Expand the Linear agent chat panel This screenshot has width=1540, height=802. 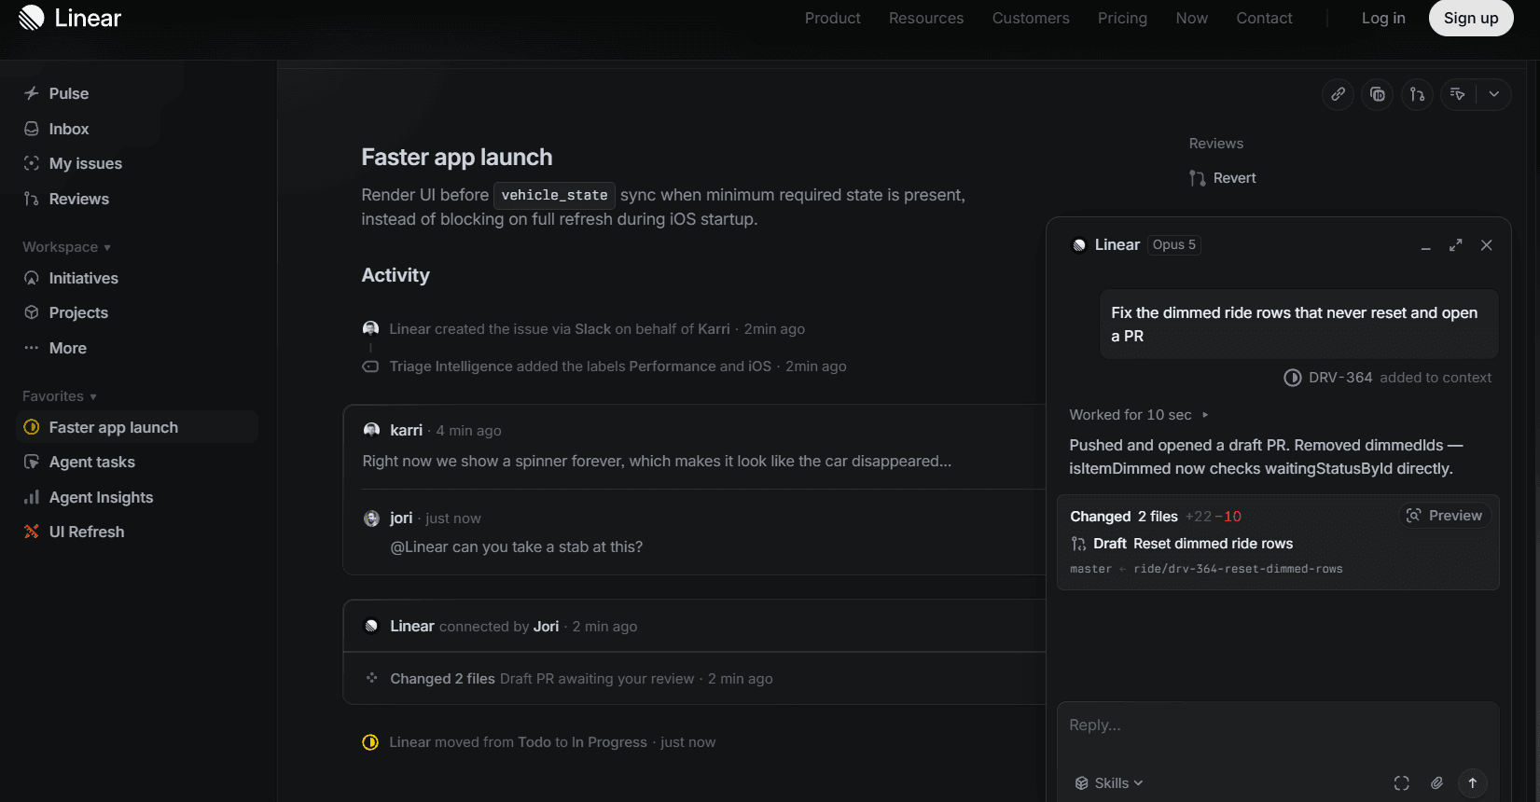coord(1455,245)
